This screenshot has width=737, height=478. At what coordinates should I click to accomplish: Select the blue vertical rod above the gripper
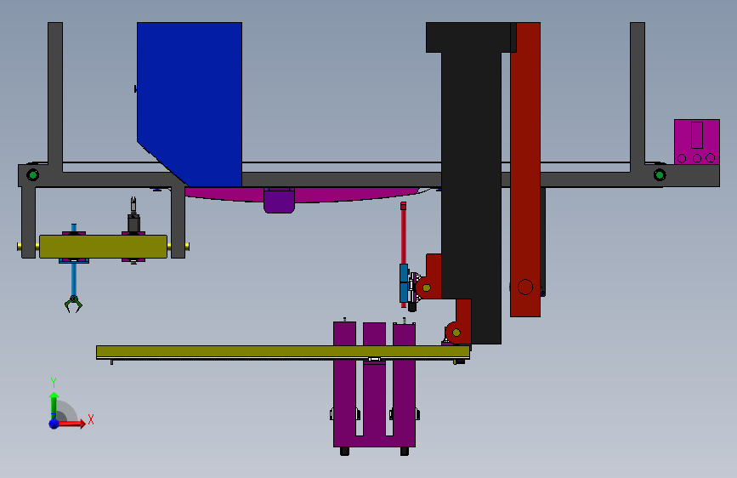pos(74,279)
